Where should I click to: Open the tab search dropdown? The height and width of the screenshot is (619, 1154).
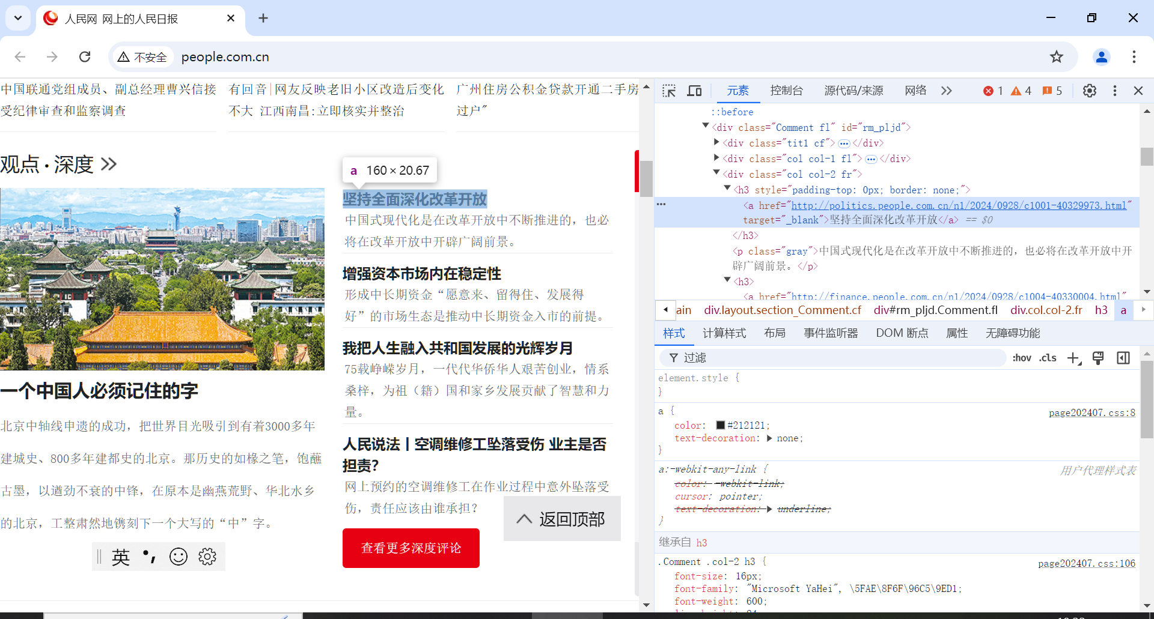click(18, 18)
